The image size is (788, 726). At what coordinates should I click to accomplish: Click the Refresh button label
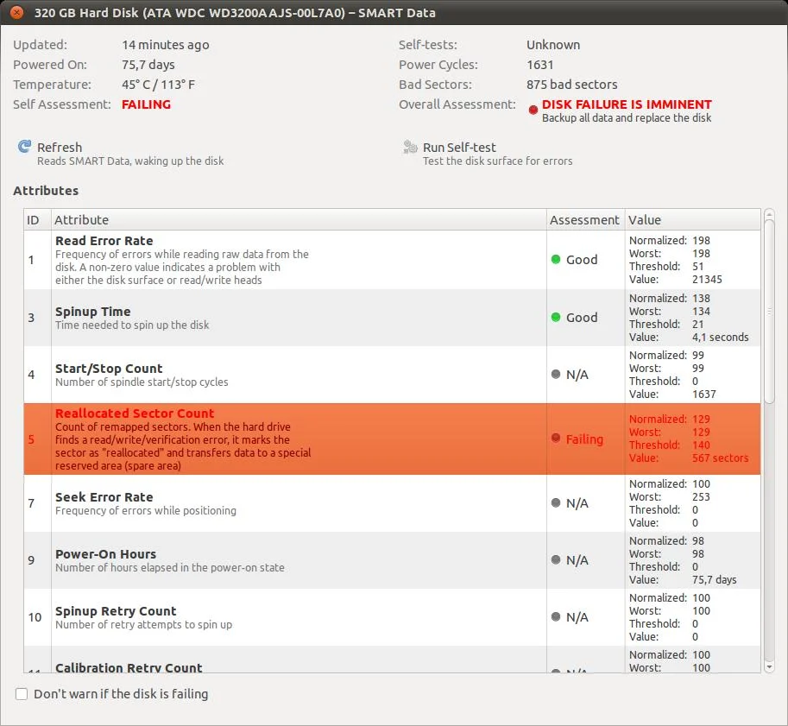coord(60,148)
